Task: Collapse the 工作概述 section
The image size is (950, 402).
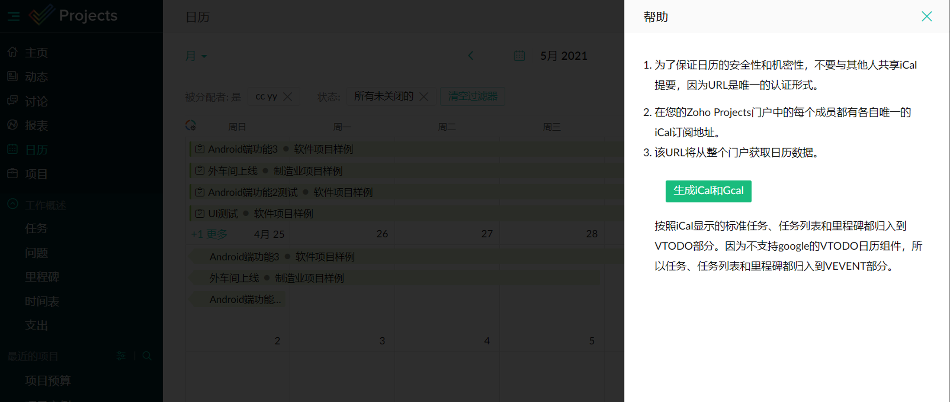Action: click(13, 204)
